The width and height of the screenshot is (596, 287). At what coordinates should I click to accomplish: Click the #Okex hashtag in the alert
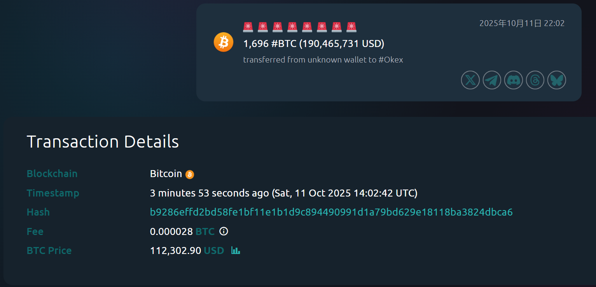click(x=390, y=60)
